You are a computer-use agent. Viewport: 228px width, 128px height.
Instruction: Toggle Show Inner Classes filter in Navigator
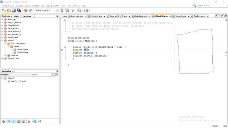tap(24, 121)
